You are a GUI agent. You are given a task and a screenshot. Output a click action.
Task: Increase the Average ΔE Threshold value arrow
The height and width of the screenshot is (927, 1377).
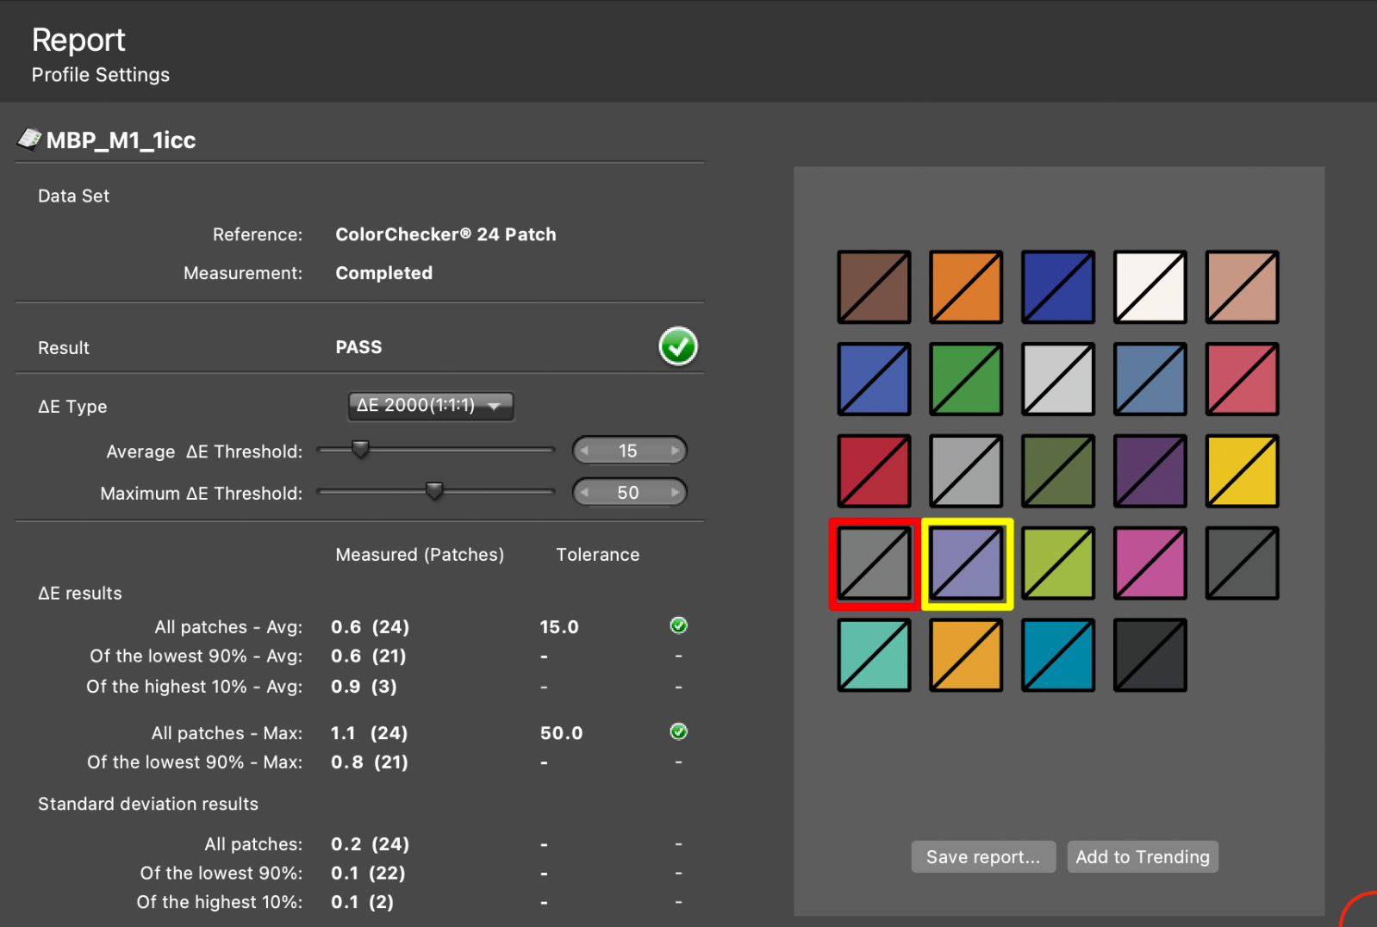click(675, 451)
